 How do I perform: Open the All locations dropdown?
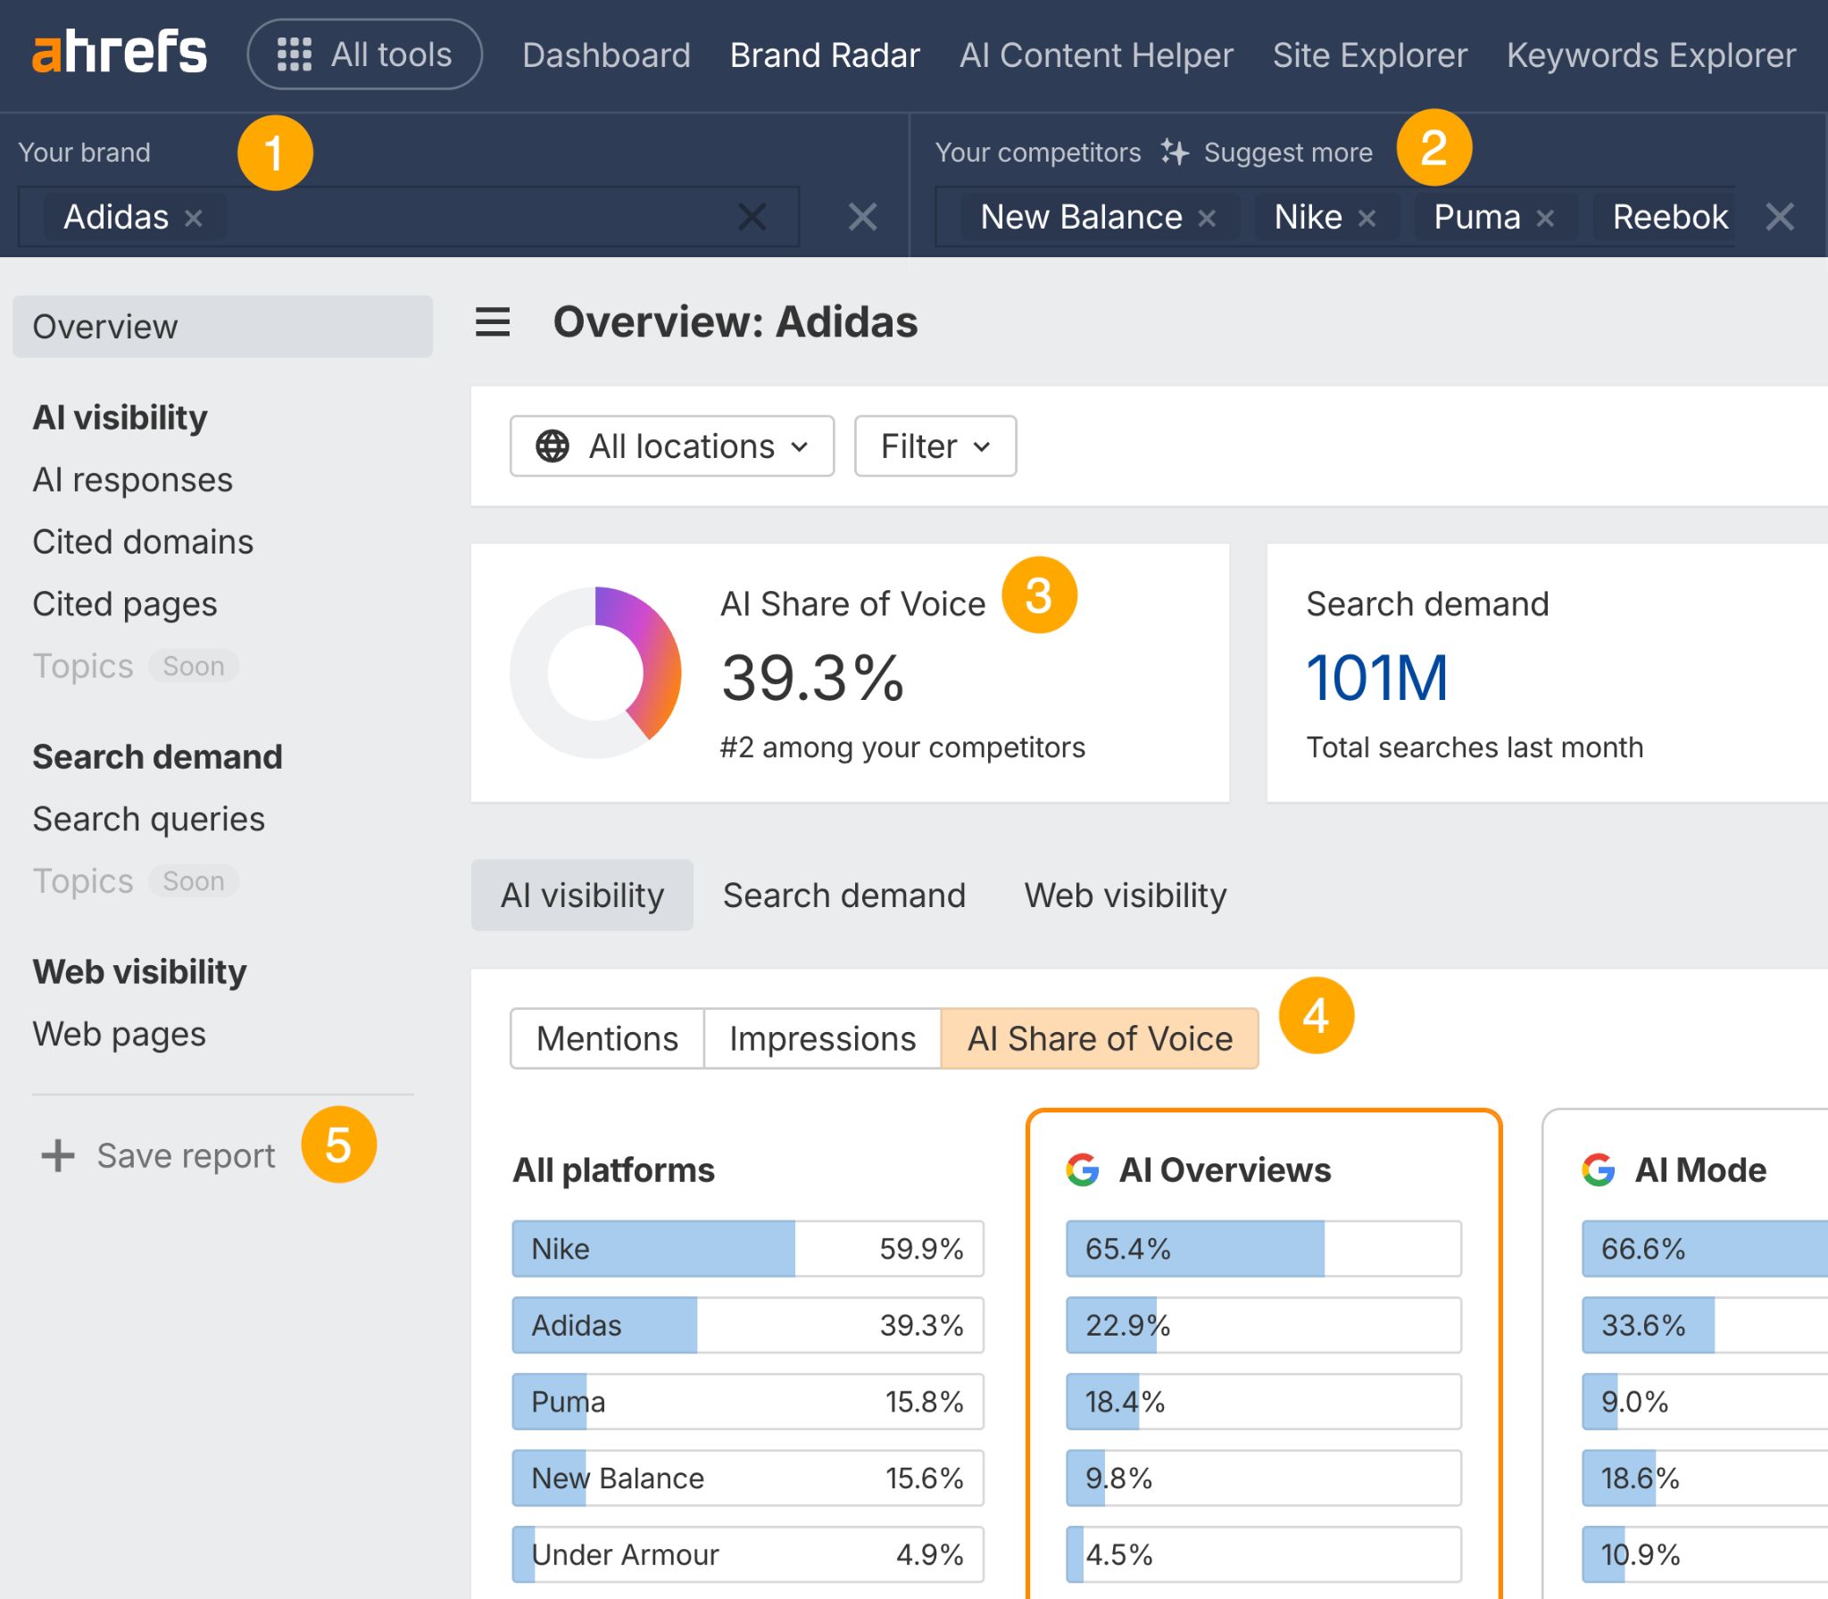coord(671,446)
